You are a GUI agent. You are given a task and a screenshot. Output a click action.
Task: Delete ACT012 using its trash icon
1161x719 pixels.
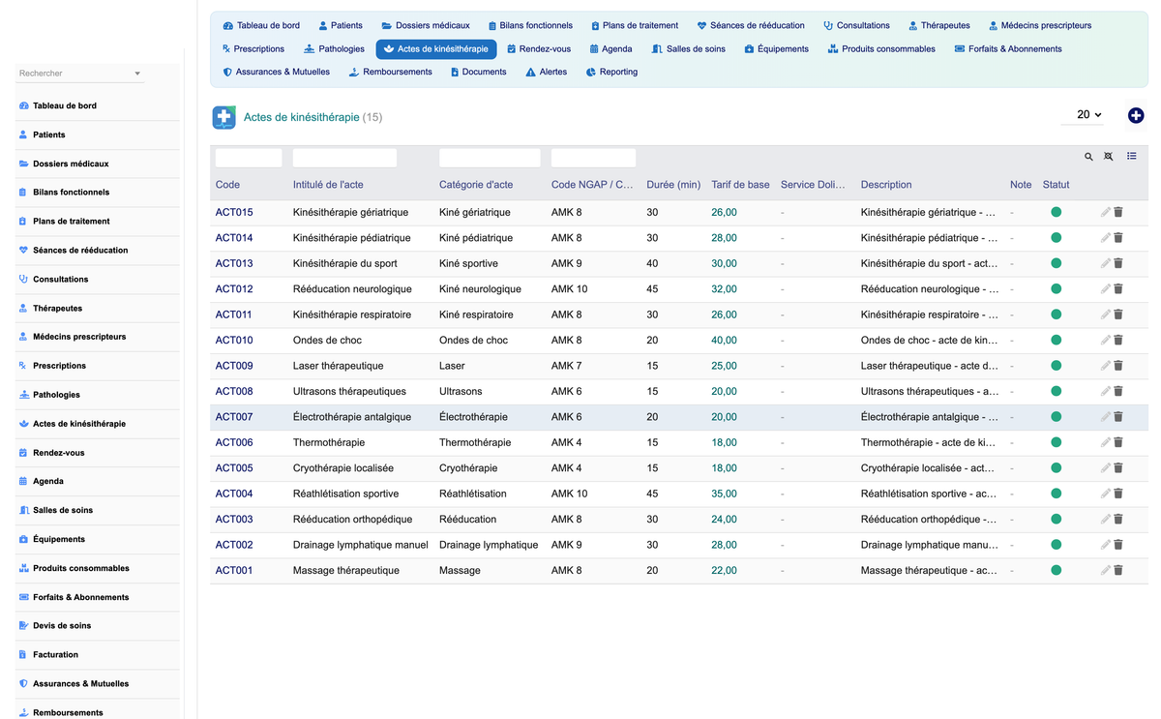point(1118,288)
